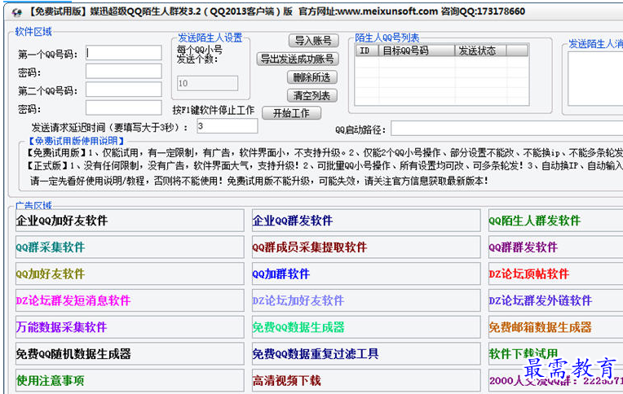Open the QQ加好友软件 ad link
The image size is (623, 394).
130,274
